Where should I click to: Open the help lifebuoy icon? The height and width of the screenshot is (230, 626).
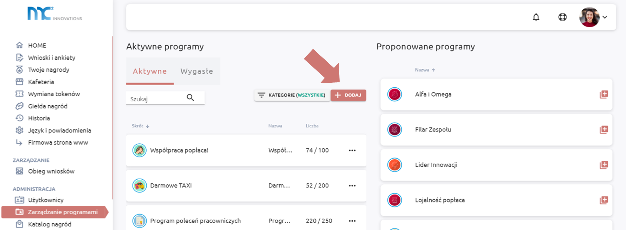tap(562, 17)
